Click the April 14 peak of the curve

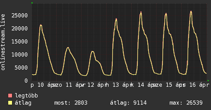pyautogui.click(x=141, y=12)
